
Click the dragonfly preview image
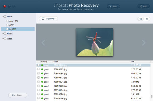pyautogui.click(x=95, y=42)
